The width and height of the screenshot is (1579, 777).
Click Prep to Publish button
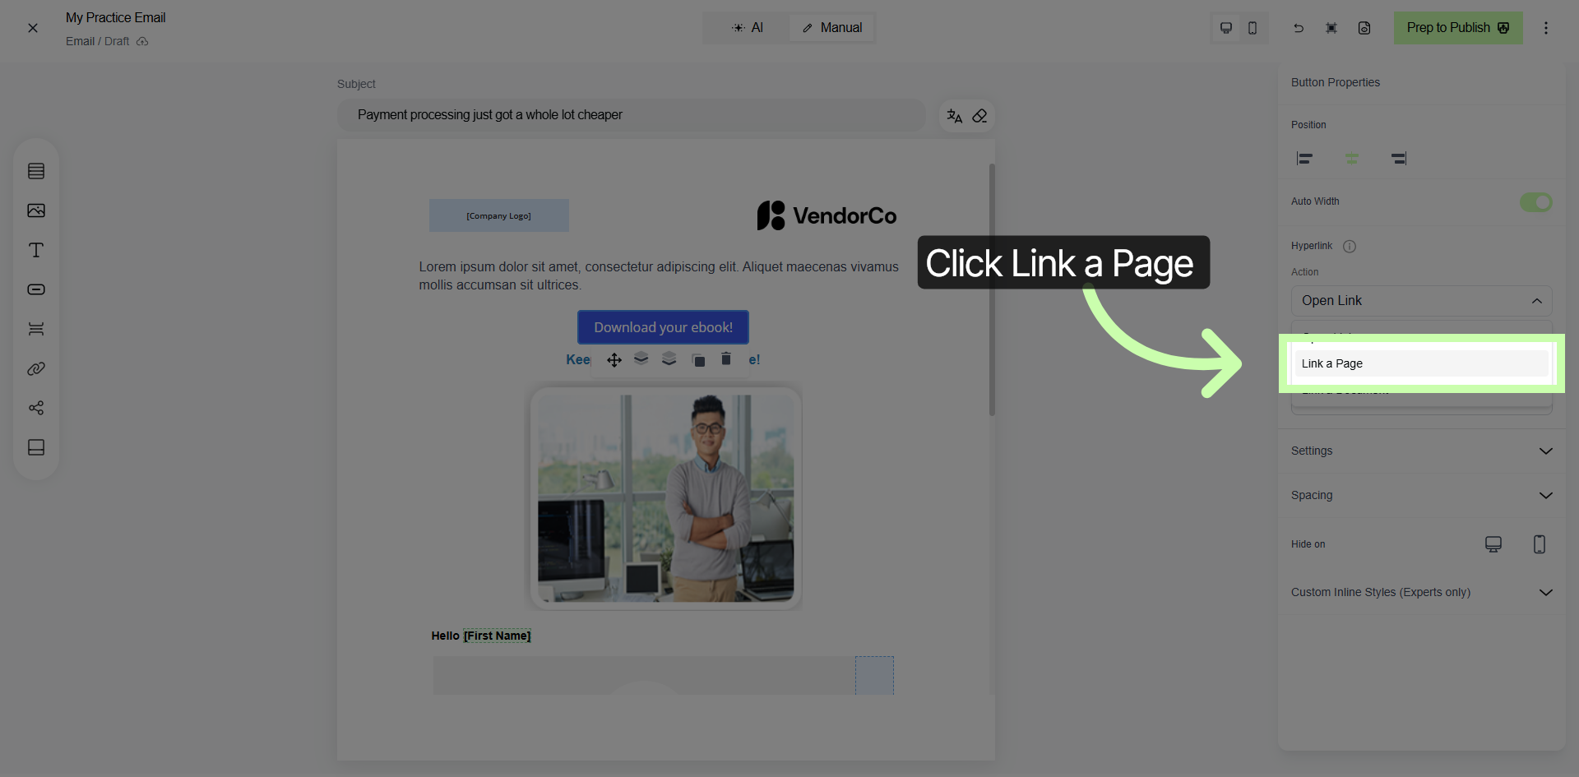click(x=1458, y=28)
